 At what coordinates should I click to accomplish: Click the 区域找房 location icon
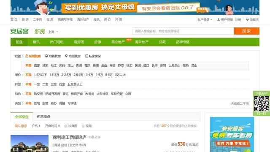(x=27, y=56)
